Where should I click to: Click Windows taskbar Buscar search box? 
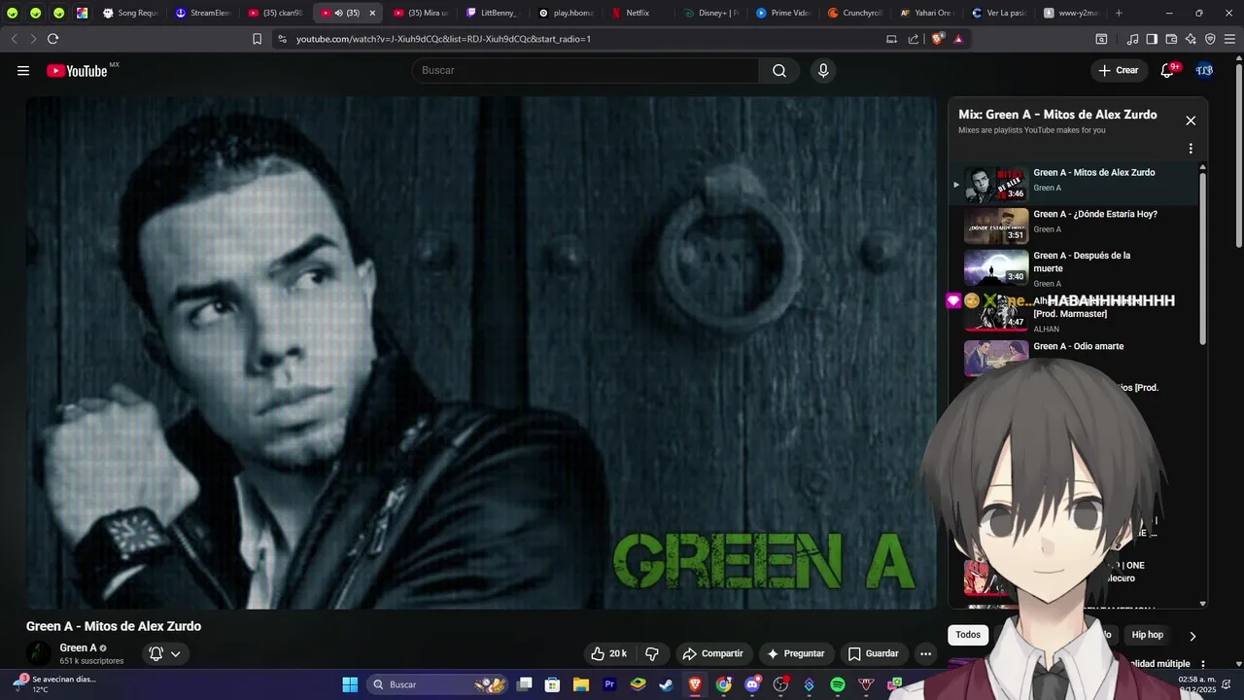click(439, 684)
